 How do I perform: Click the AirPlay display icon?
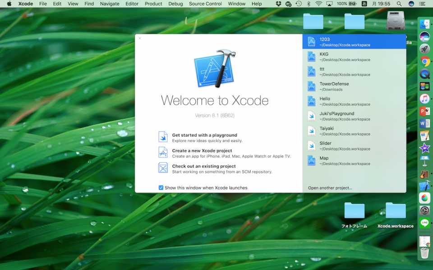pyautogui.click(x=329, y=4)
